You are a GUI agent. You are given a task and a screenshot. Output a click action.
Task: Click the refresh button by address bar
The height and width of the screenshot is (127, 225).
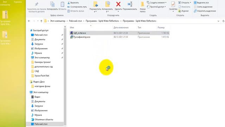click(x=224, y=21)
